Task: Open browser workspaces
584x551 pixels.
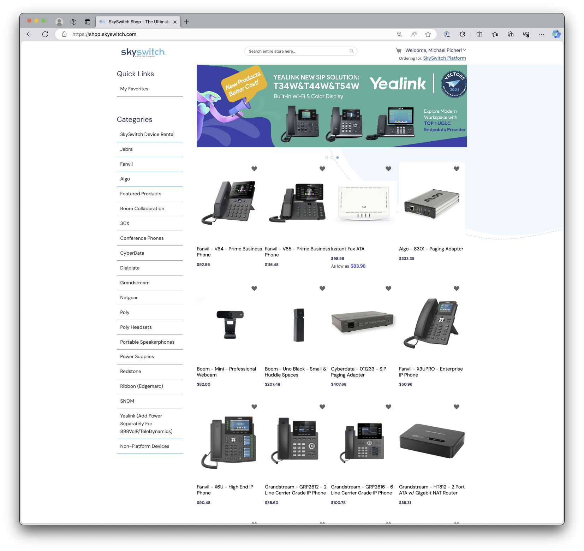Action: [73, 22]
